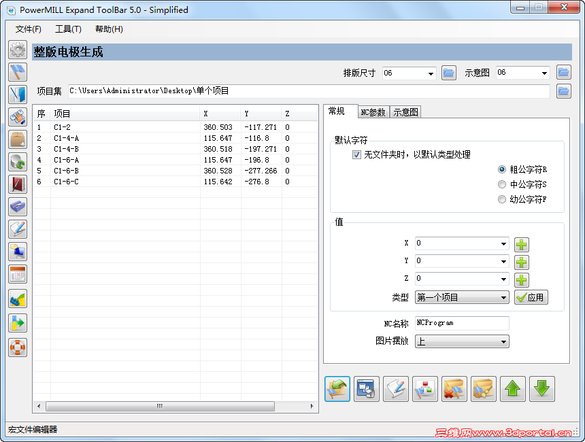The image size is (585, 442).
Task: Click the green plus beside X value
Action: [522, 245]
